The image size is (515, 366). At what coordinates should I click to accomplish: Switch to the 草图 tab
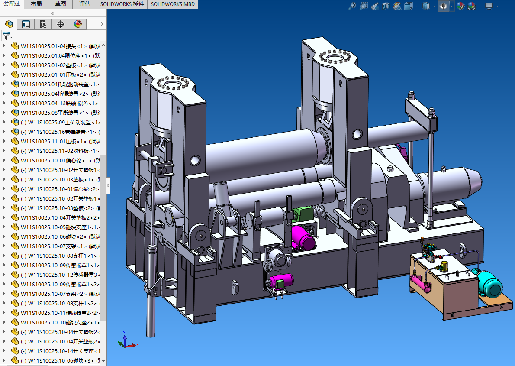pyautogui.click(x=60, y=4)
